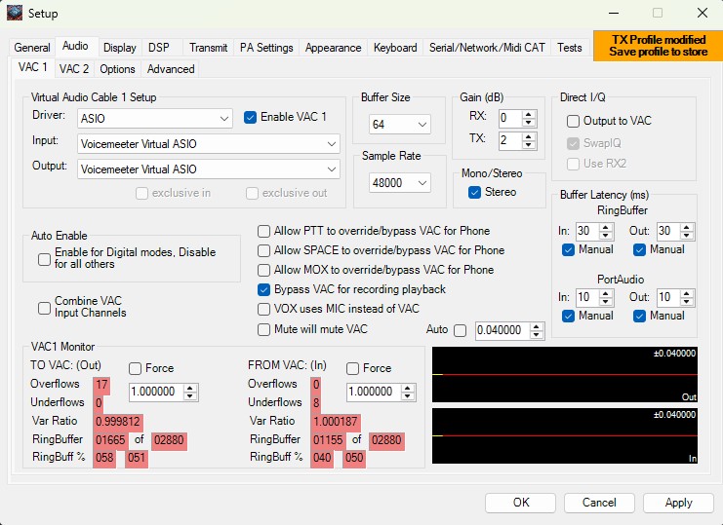The width and height of the screenshot is (723, 525).
Task: Increase the Auto threshold 0.040000 spinner
Action: (537, 326)
